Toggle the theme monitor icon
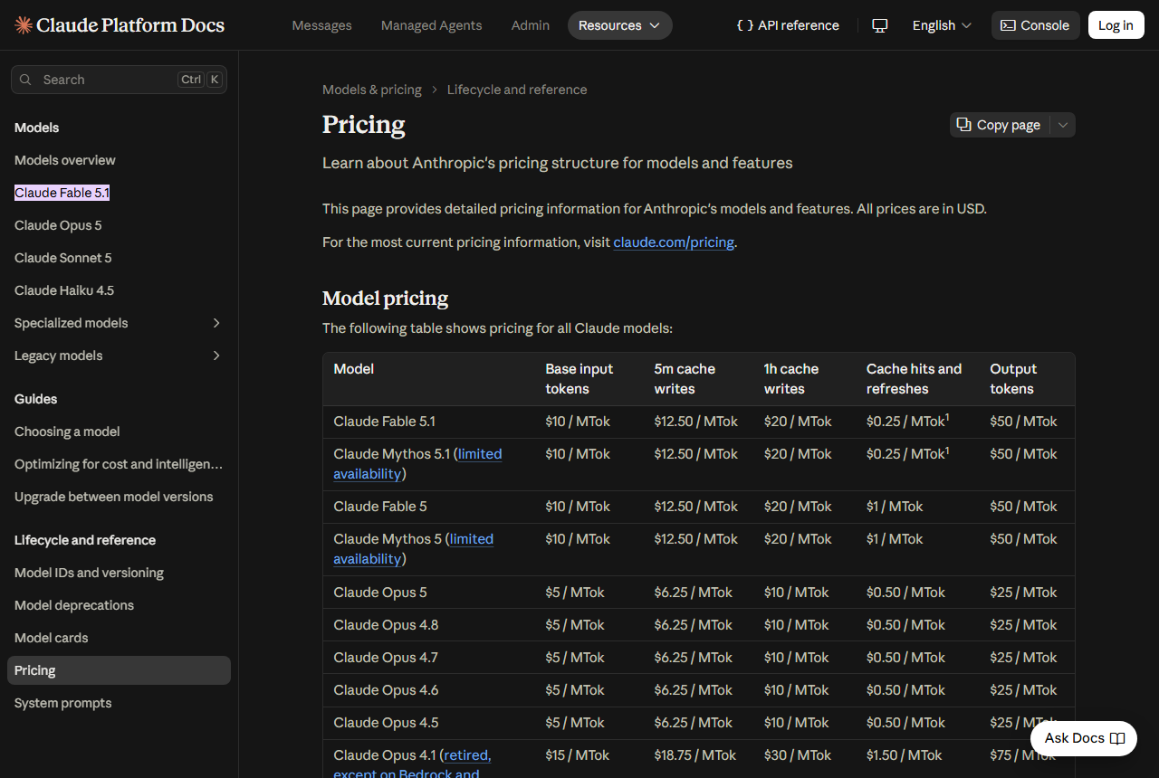 880,25
